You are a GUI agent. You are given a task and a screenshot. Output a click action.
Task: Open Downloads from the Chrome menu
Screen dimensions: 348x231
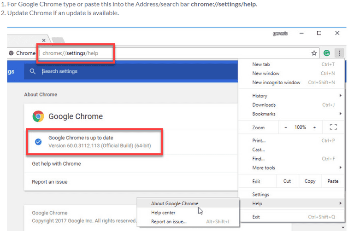(264, 105)
